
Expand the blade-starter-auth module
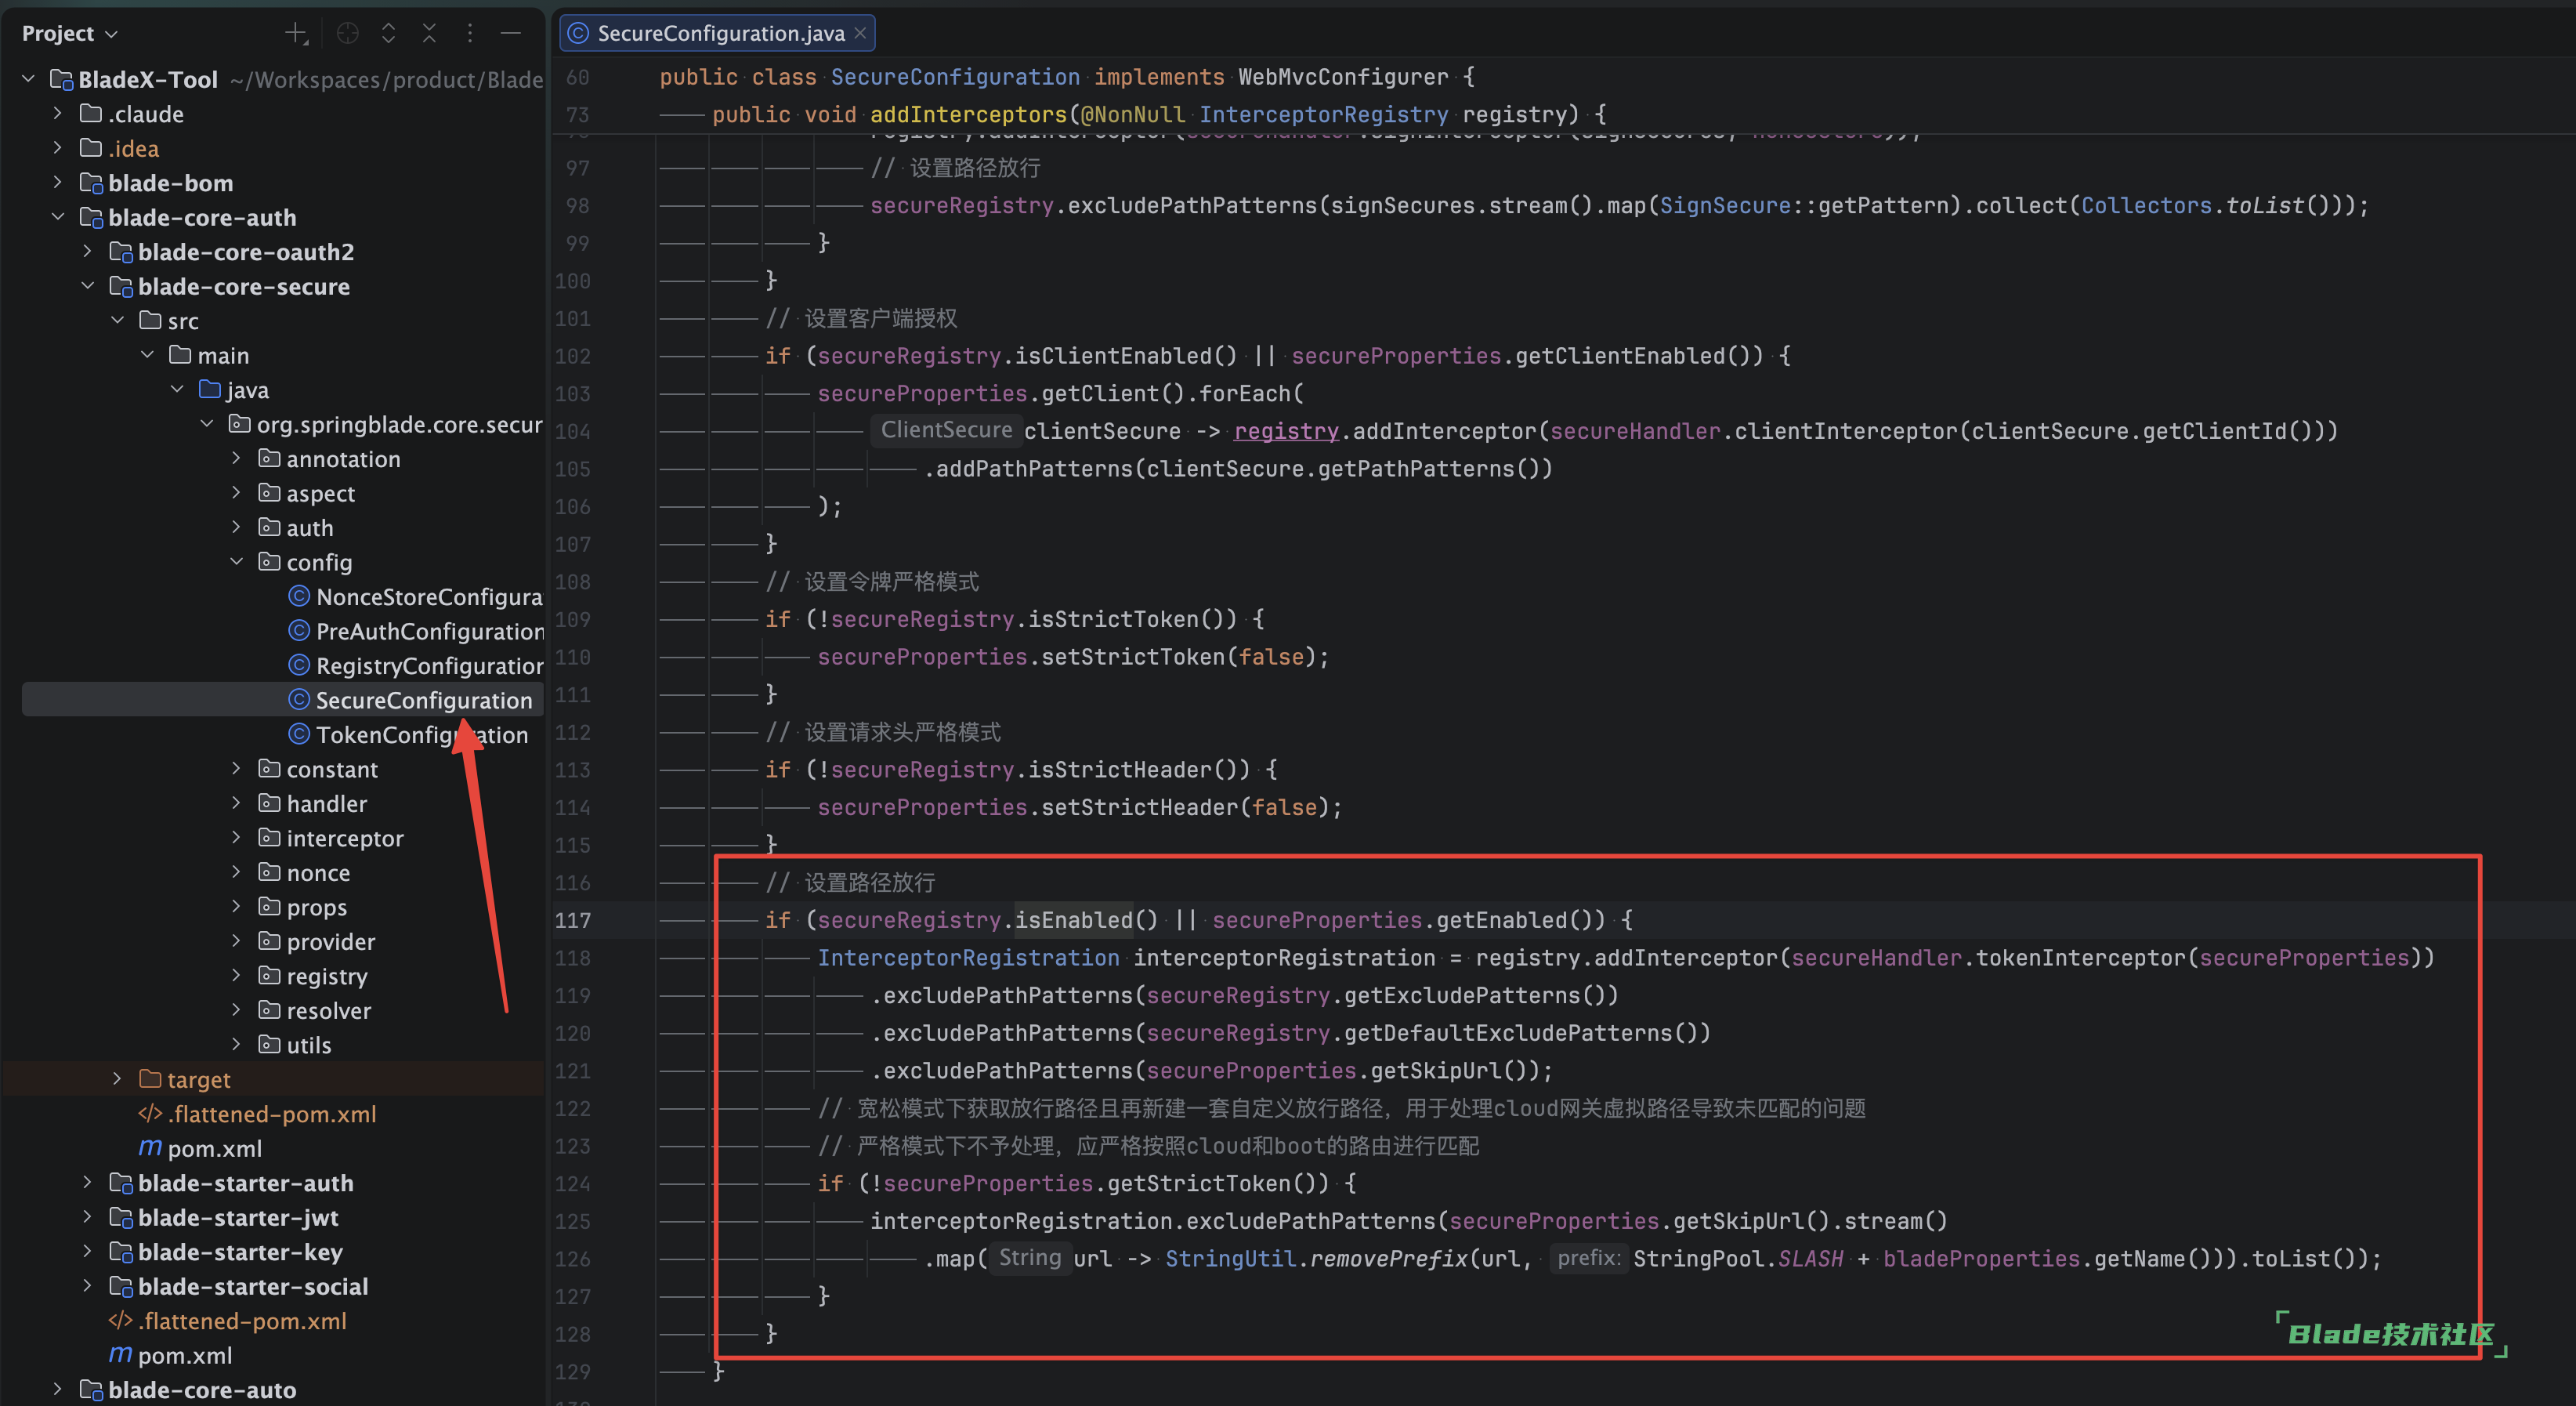(x=87, y=1182)
